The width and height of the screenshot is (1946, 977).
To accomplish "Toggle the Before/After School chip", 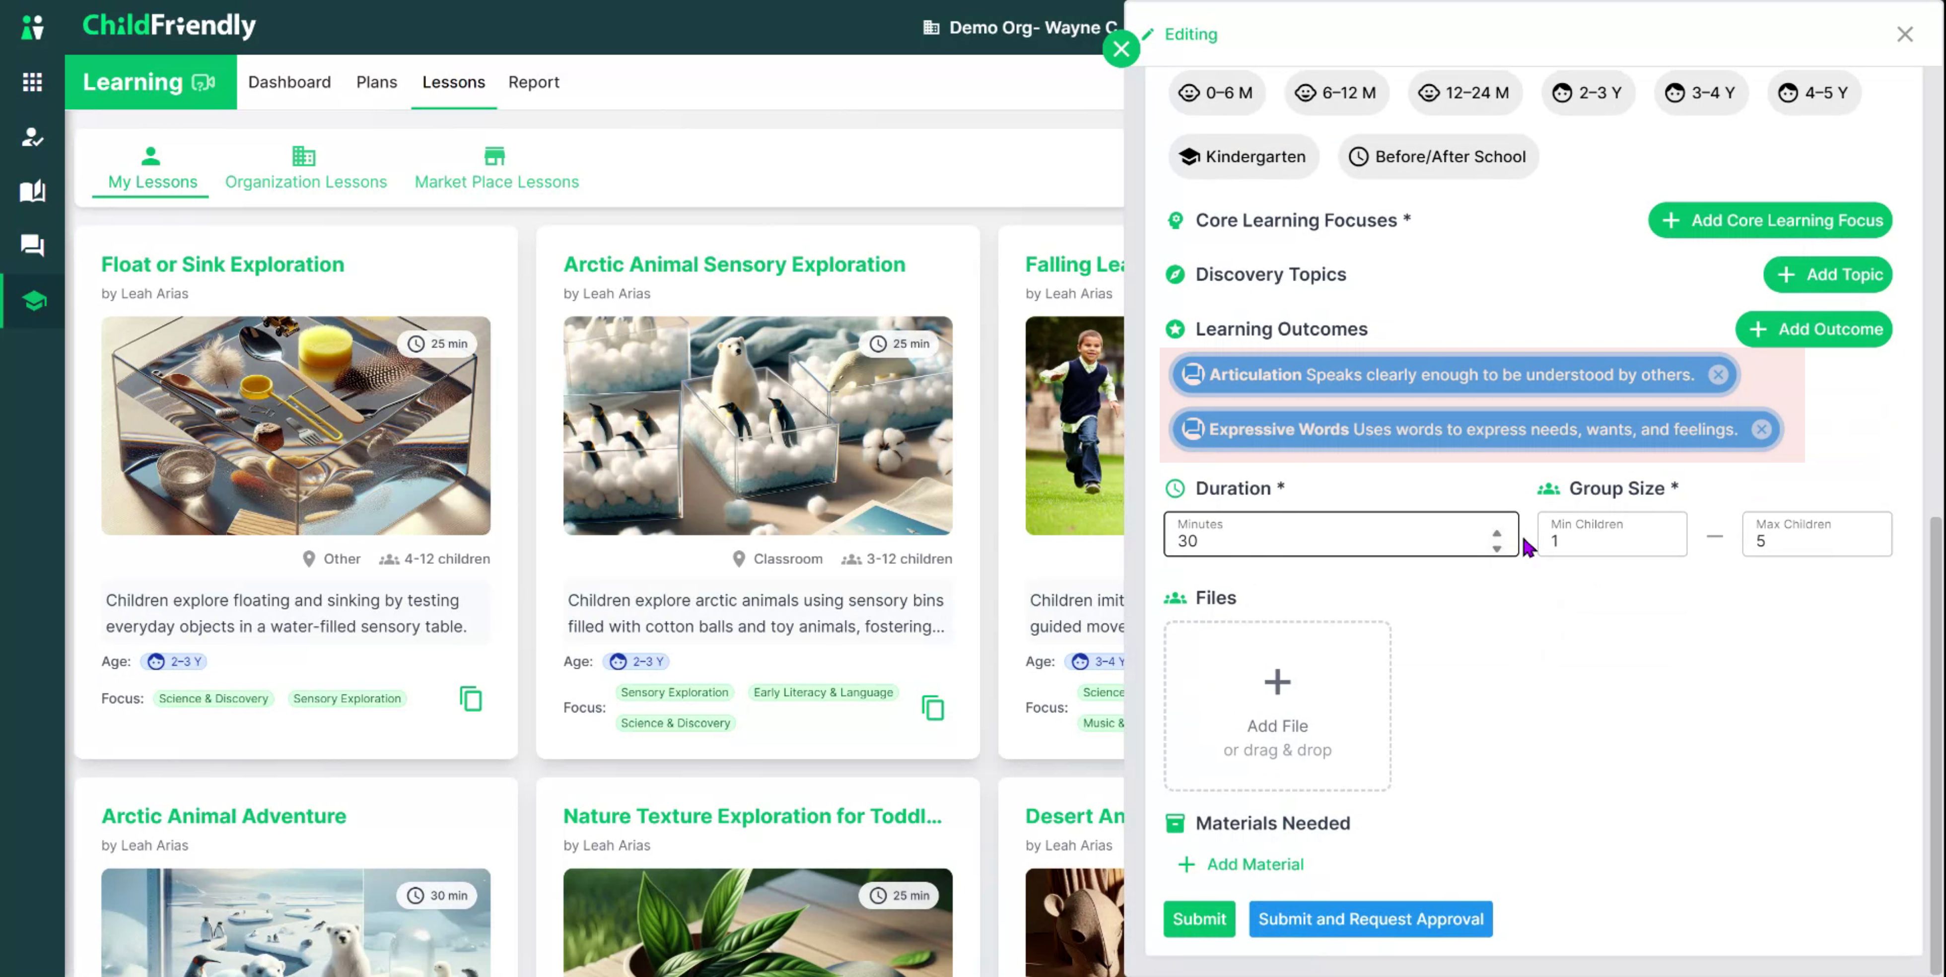I will point(1438,156).
